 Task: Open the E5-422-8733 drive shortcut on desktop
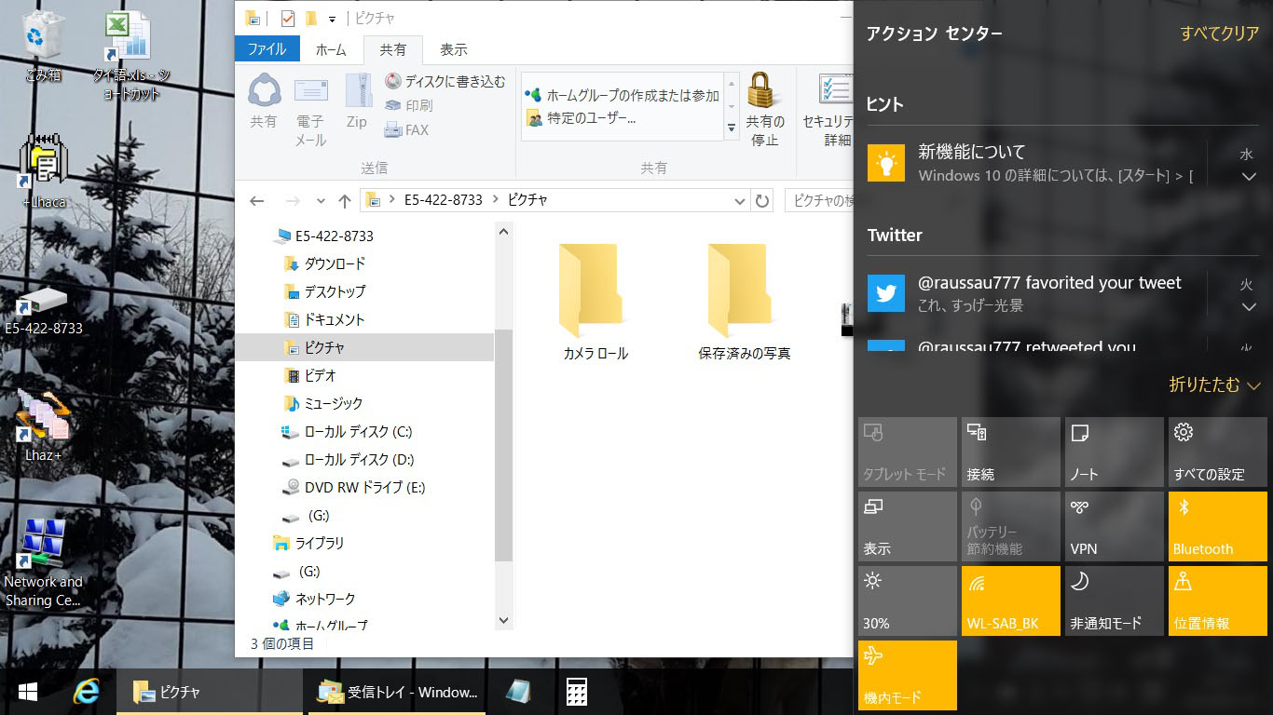coord(43,310)
